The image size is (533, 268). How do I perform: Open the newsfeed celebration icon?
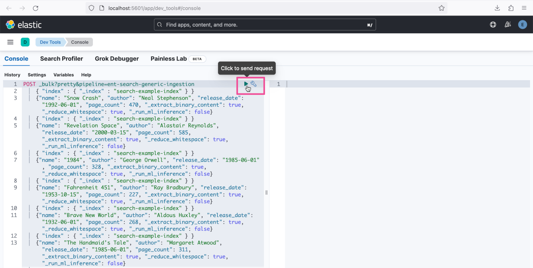508,25
